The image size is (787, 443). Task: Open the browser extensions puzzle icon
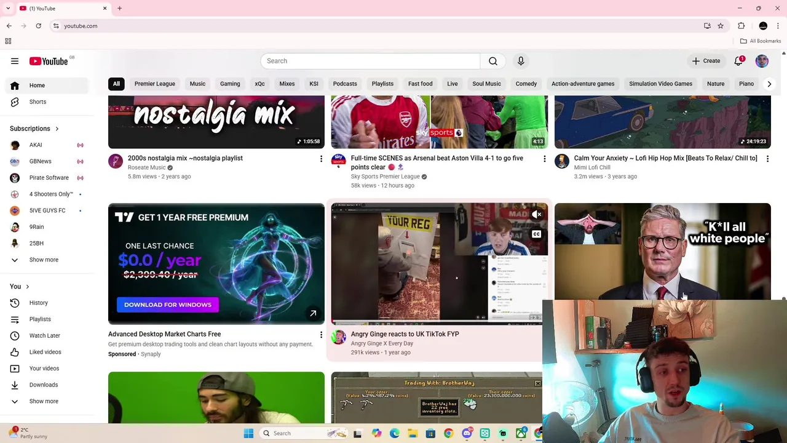point(742,26)
